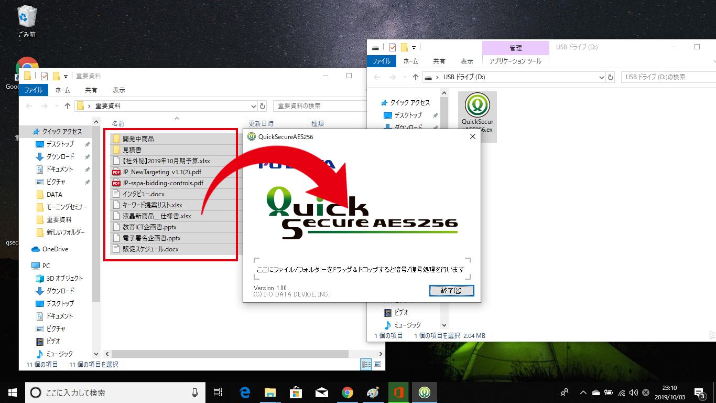Go up one level in 重要資料 window

pos(68,106)
